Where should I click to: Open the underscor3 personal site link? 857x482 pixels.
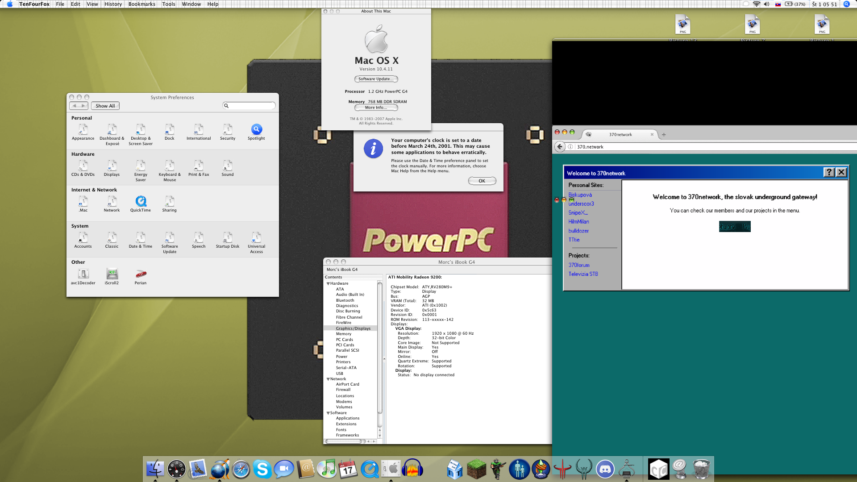tap(581, 204)
